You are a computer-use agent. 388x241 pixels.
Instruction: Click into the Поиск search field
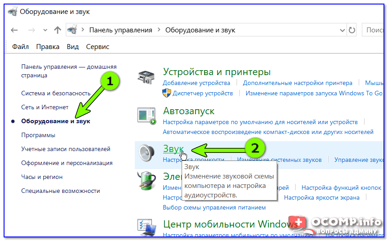373,30
